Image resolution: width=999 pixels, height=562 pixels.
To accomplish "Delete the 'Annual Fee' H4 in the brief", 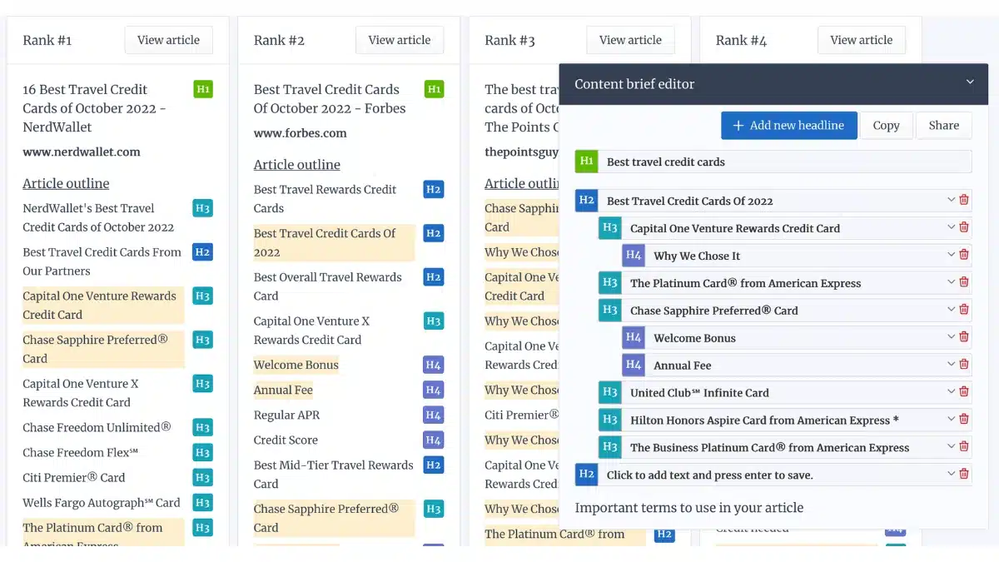I will tap(964, 365).
